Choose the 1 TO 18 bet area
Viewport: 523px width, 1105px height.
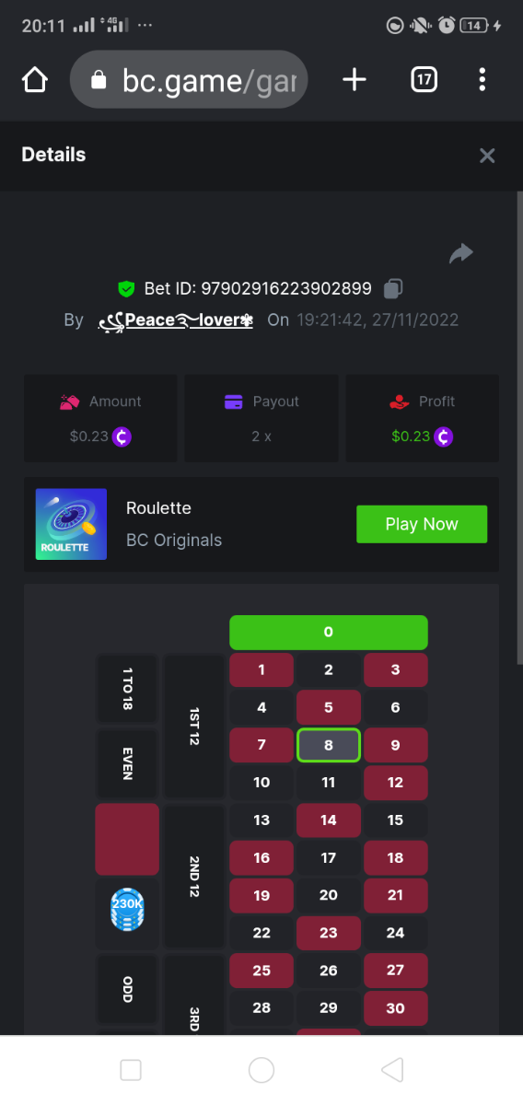[x=127, y=688]
